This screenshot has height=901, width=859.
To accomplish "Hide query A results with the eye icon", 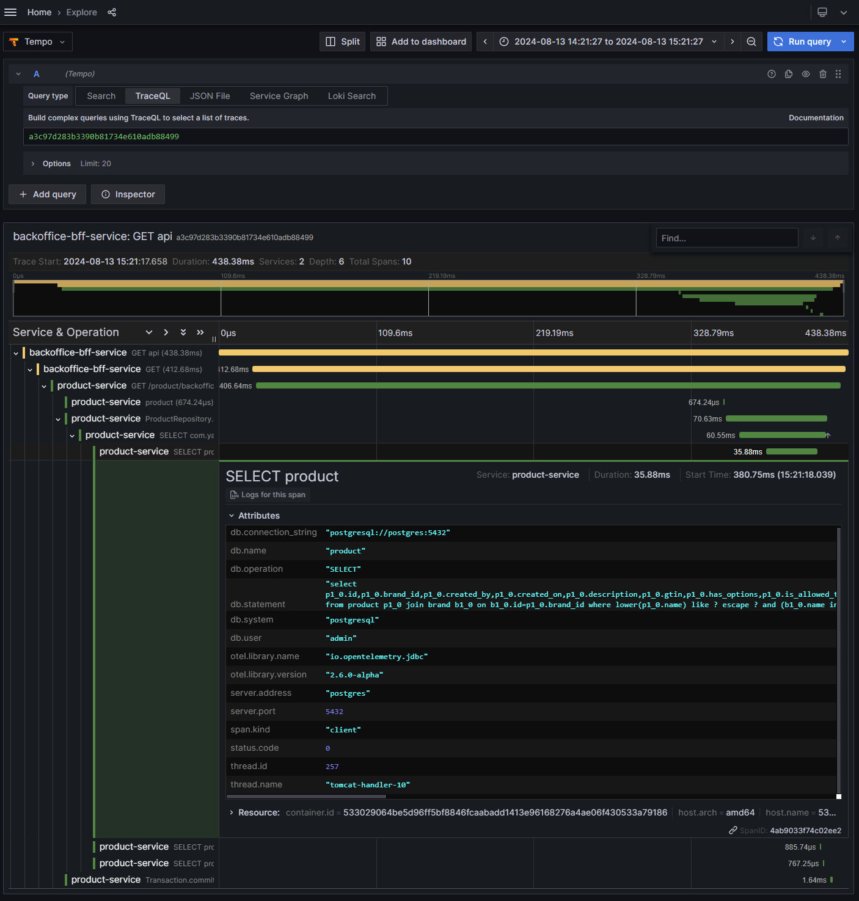I will point(806,73).
